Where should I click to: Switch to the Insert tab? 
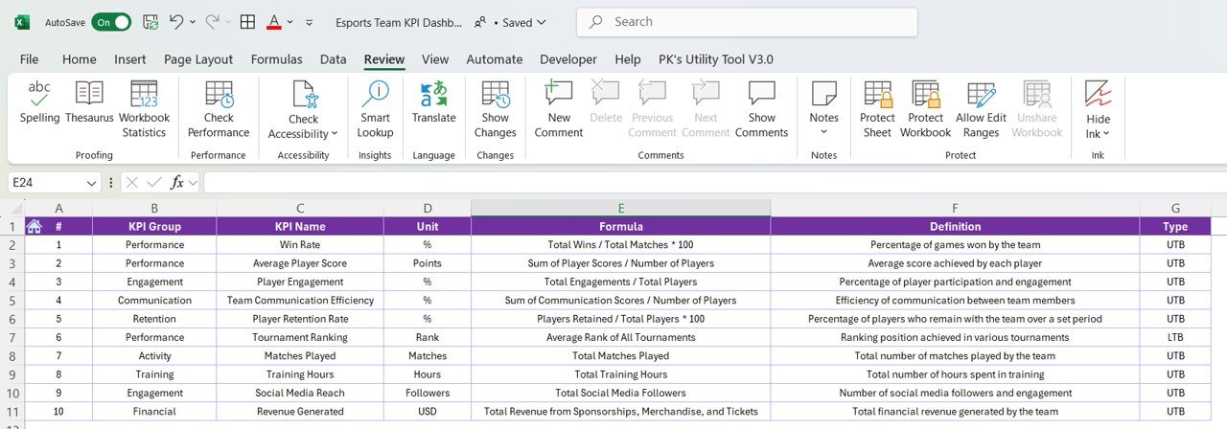pos(130,59)
